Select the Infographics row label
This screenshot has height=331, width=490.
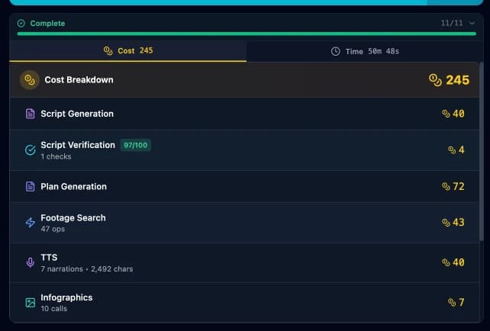pos(66,297)
